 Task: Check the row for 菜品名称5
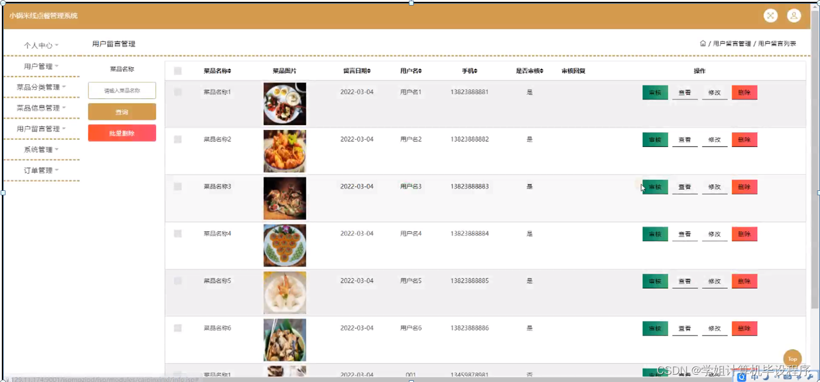coord(178,281)
